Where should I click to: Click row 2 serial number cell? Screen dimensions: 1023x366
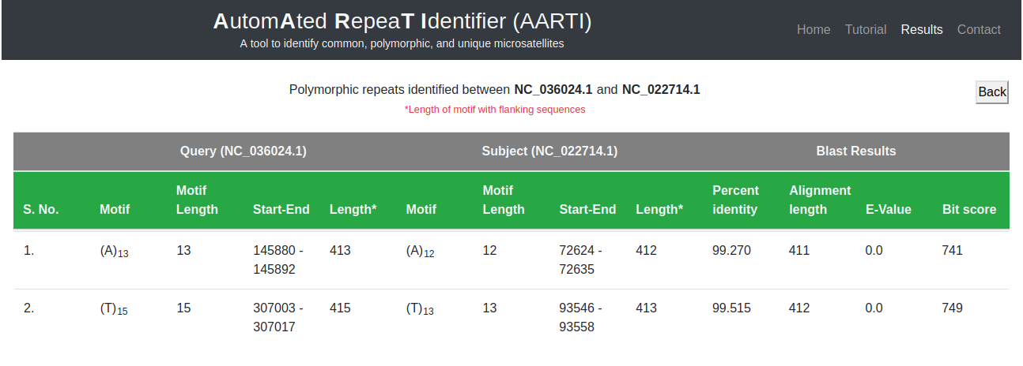[29, 308]
